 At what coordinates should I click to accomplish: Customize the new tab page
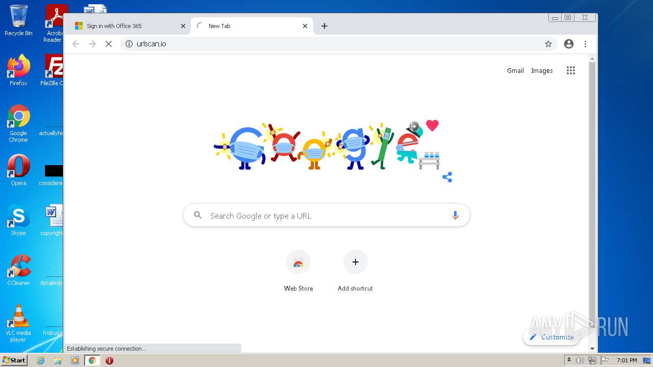coord(551,337)
